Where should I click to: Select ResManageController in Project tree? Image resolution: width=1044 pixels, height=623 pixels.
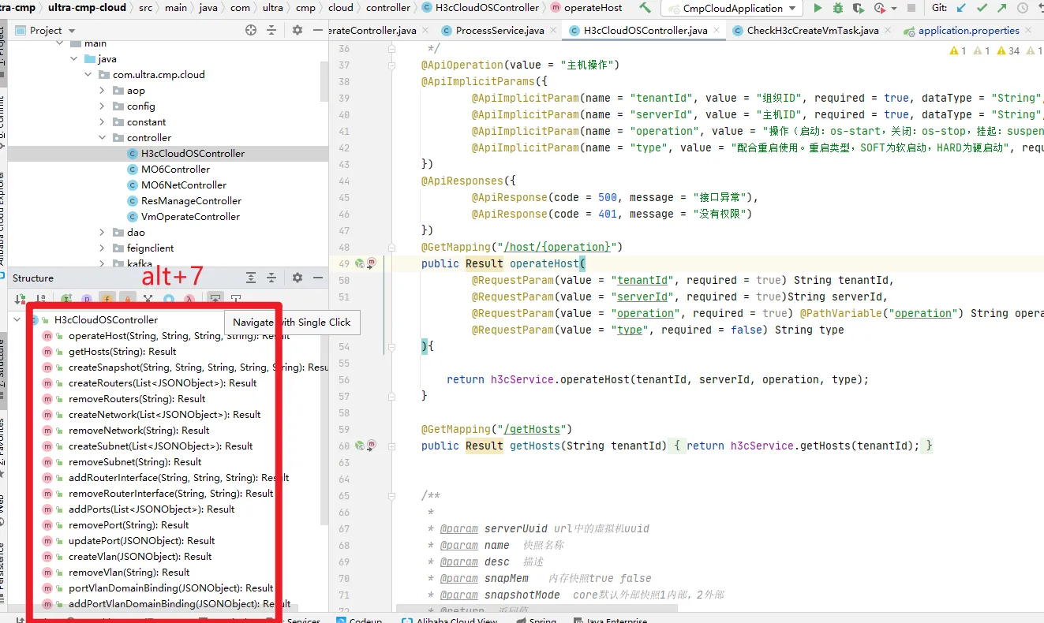coord(191,201)
